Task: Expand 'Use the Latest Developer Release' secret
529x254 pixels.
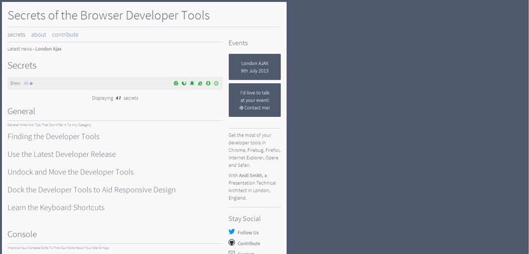Action: [x=62, y=154]
